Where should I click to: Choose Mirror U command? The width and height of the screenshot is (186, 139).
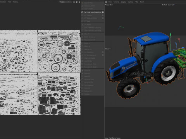coord(93,43)
